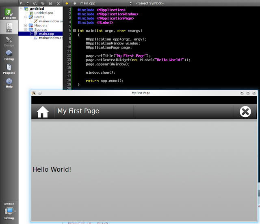
Task: Select main.cpp in project tree
Action: tap(46, 34)
